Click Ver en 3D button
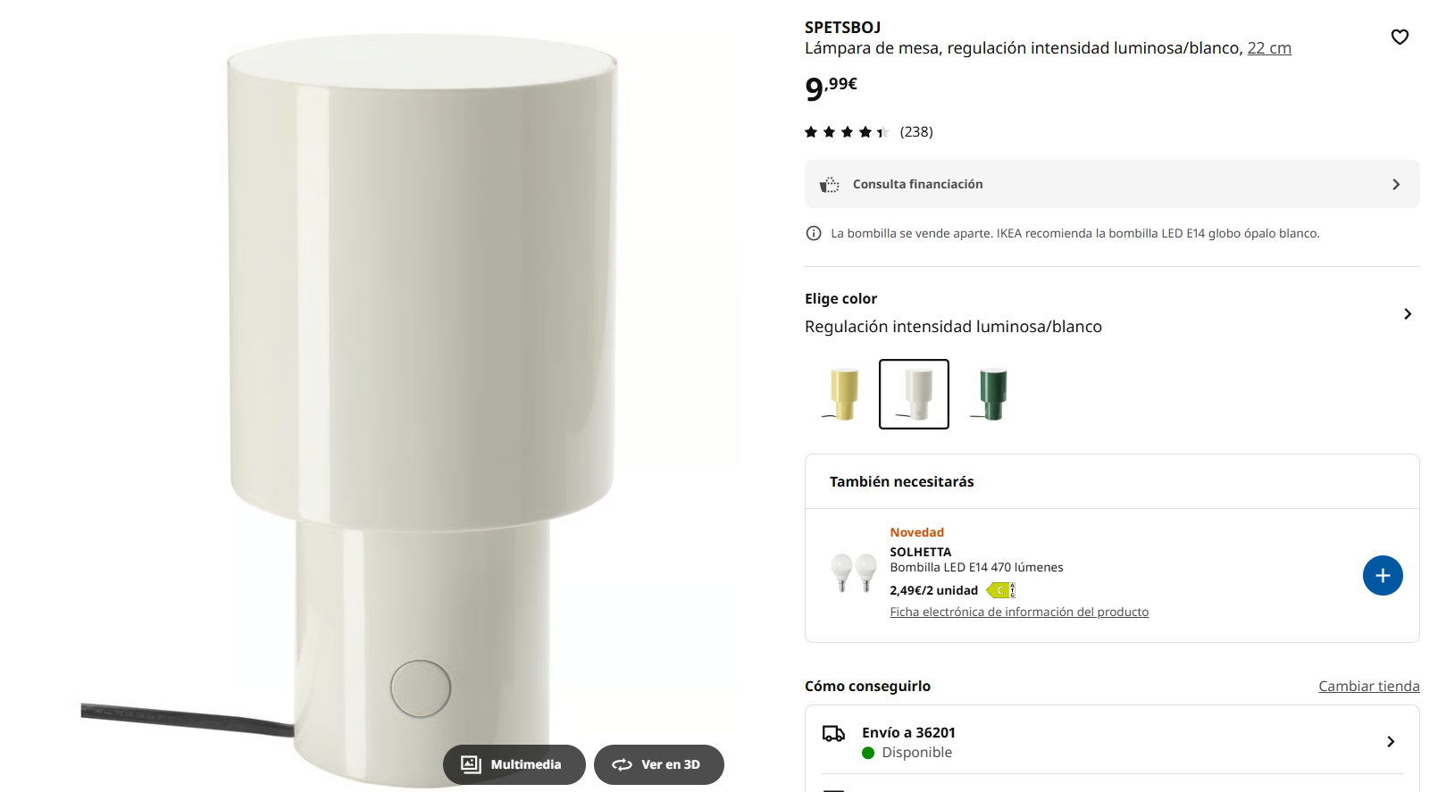This screenshot has height=792, width=1446. [659, 764]
